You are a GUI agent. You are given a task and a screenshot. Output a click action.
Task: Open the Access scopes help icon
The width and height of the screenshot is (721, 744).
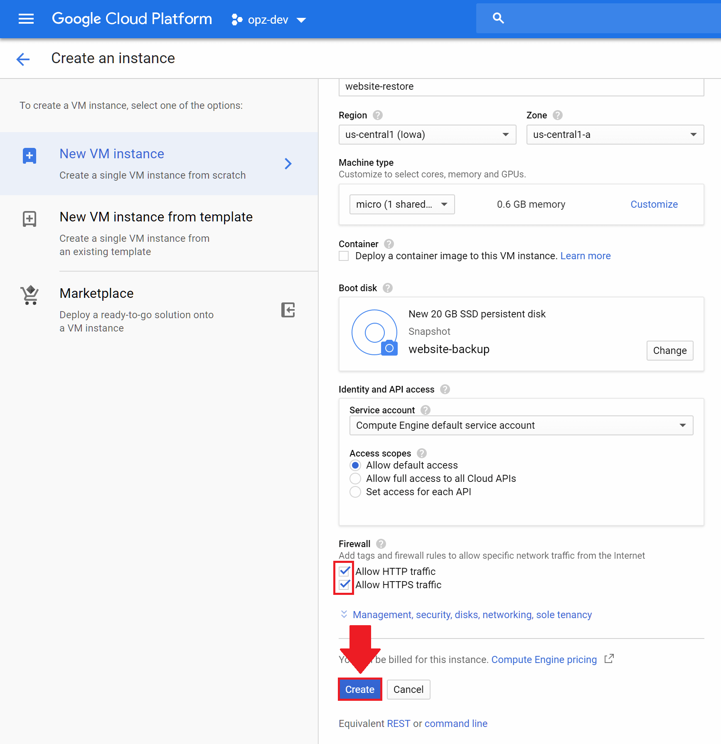(x=422, y=453)
